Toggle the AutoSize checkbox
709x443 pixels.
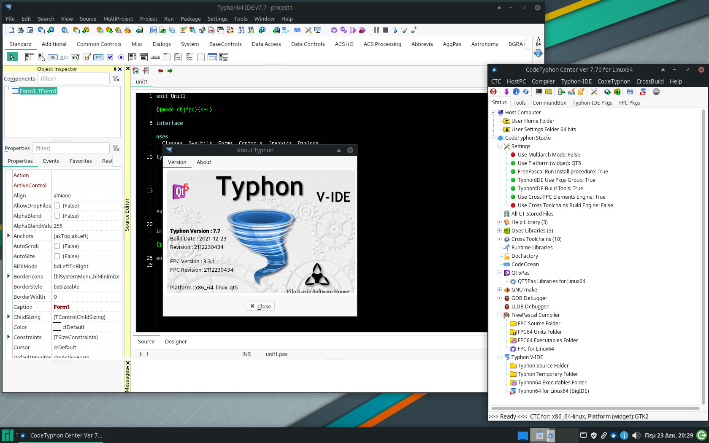[57, 256]
